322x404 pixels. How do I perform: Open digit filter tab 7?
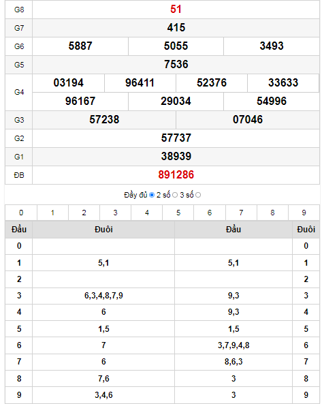(x=241, y=213)
